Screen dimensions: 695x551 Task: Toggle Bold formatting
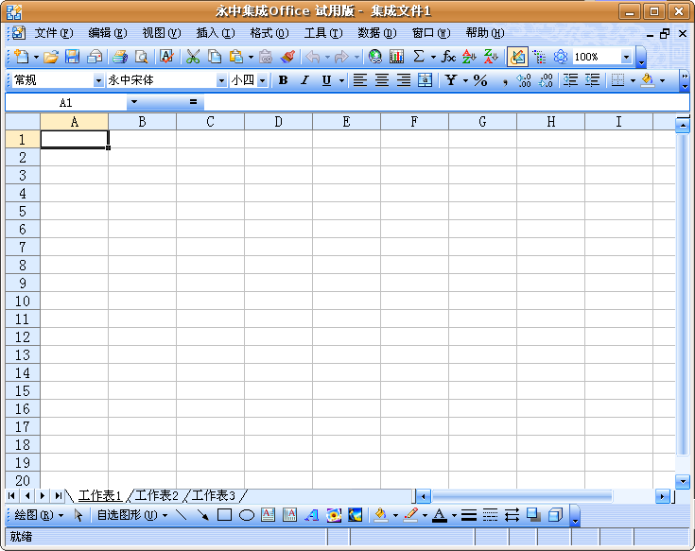(283, 80)
